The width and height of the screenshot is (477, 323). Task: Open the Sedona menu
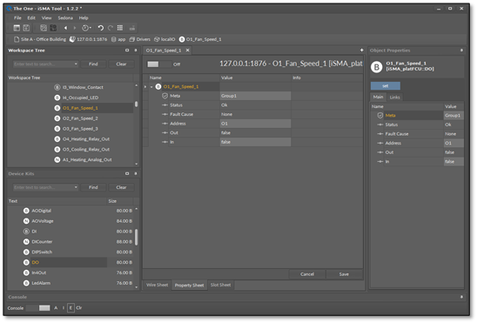(x=65, y=18)
